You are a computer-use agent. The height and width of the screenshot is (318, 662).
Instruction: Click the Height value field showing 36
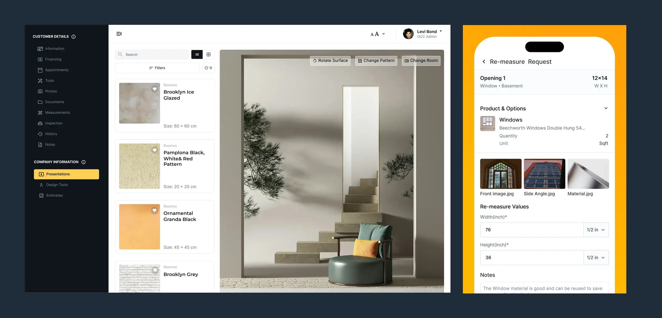(532, 258)
